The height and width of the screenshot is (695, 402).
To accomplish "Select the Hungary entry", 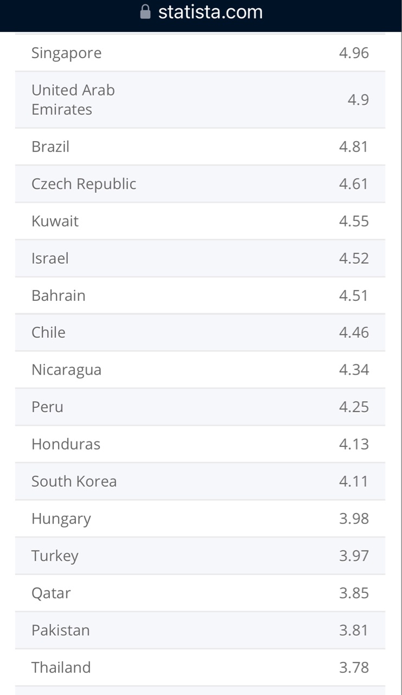I will (x=61, y=519).
